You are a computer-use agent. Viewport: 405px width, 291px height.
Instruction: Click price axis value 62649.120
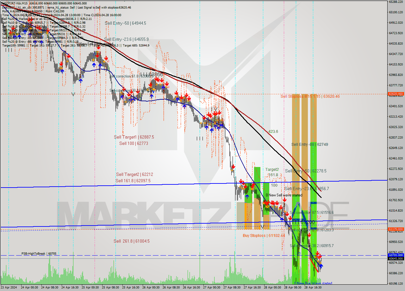click(396, 148)
